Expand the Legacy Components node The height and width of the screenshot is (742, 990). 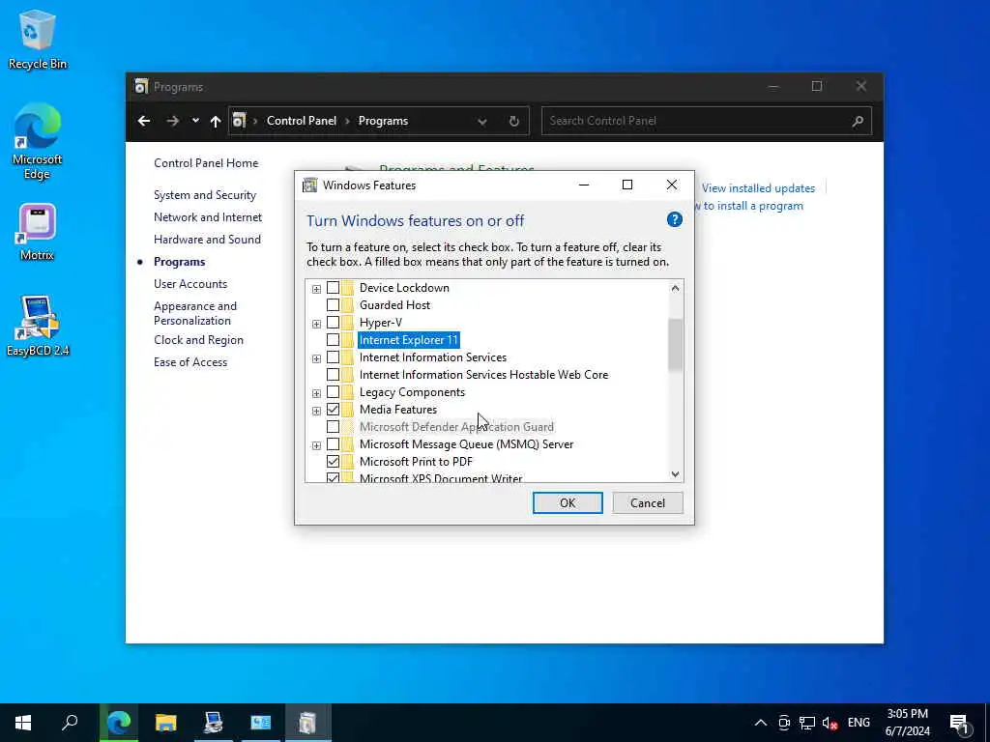click(316, 393)
